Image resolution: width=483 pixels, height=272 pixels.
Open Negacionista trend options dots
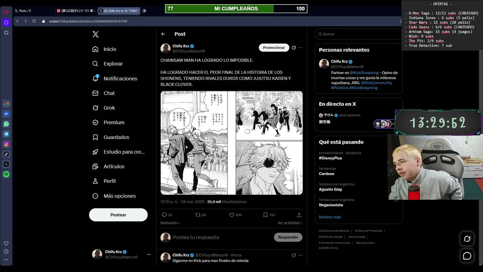(x=396, y=201)
